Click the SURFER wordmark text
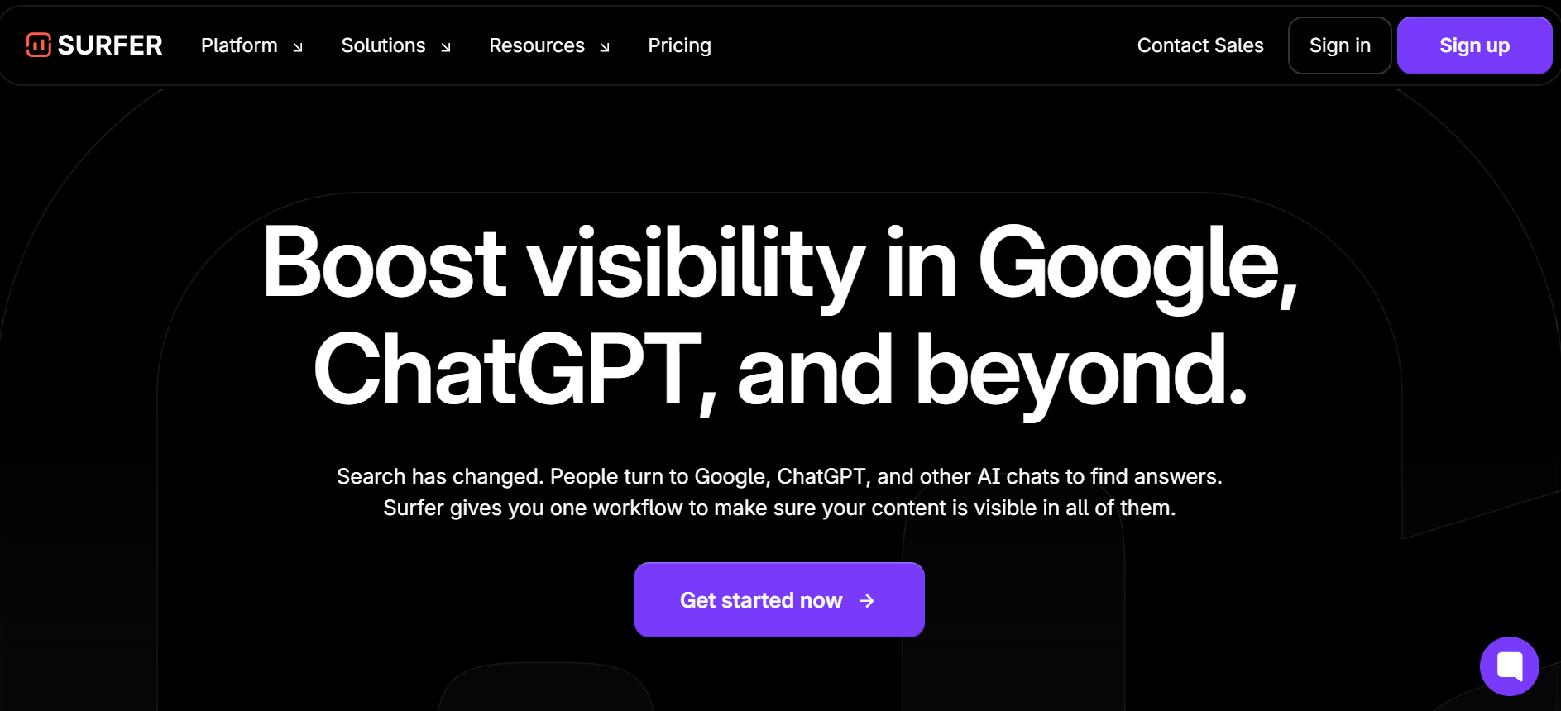This screenshot has height=711, width=1561. [110, 45]
